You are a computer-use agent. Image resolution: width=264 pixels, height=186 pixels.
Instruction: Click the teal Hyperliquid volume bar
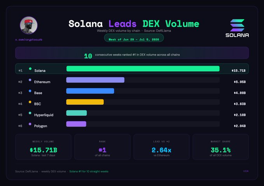(x=77, y=113)
